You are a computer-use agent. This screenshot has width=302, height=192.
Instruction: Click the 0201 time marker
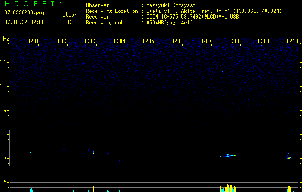coord(33,41)
